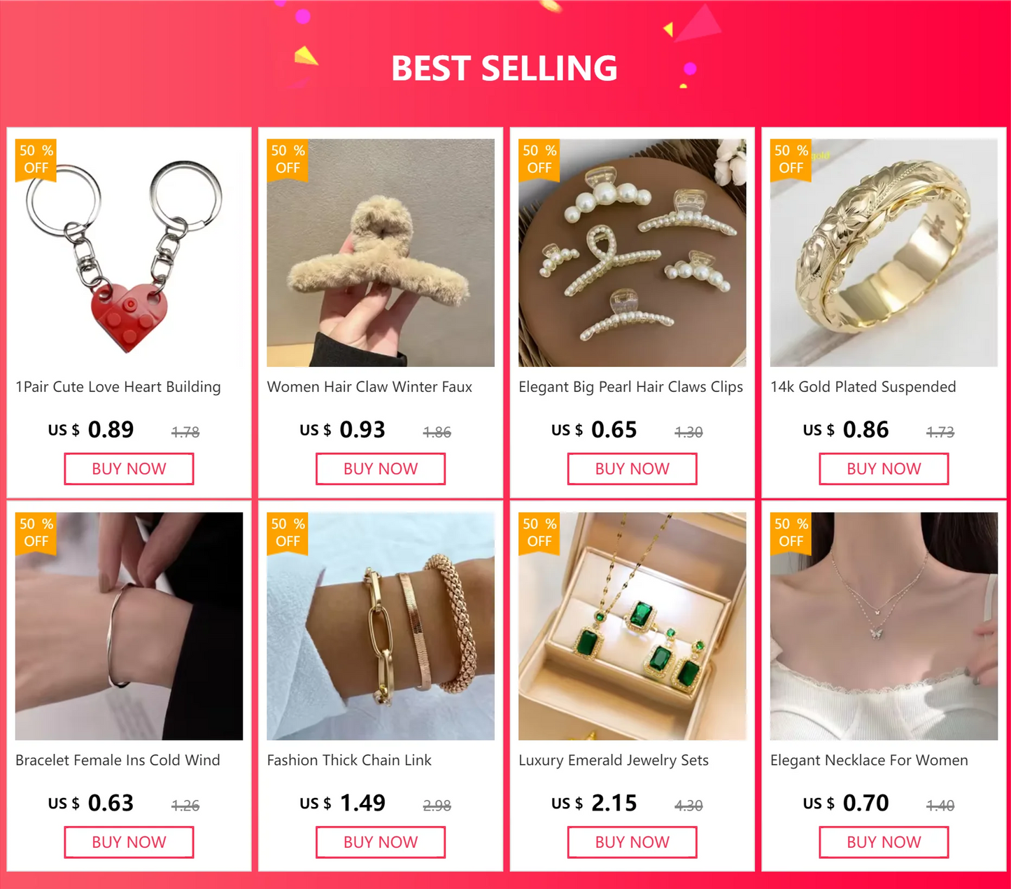The width and height of the screenshot is (1011, 889).
Task: Buy the Elegant Necklace For Women
Action: 884,842
